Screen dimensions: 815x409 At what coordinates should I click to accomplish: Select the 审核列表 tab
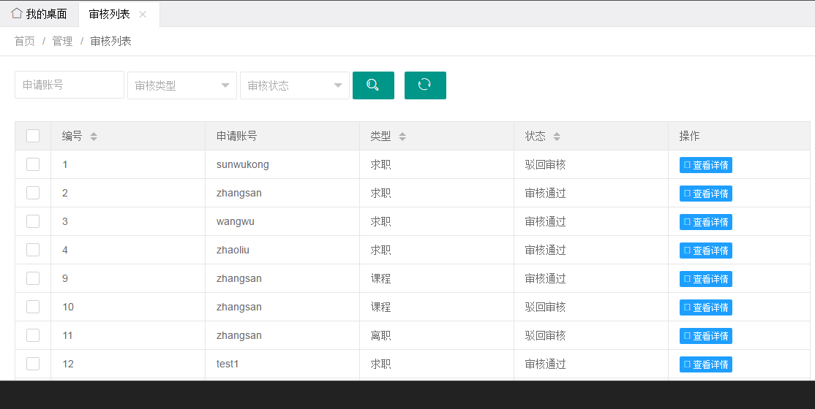point(110,15)
